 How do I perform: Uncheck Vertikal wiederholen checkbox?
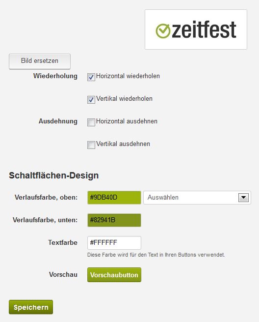(x=91, y=100)
